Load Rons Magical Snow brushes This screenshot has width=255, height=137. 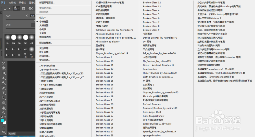pyautogui.click(x=154, y=116)
